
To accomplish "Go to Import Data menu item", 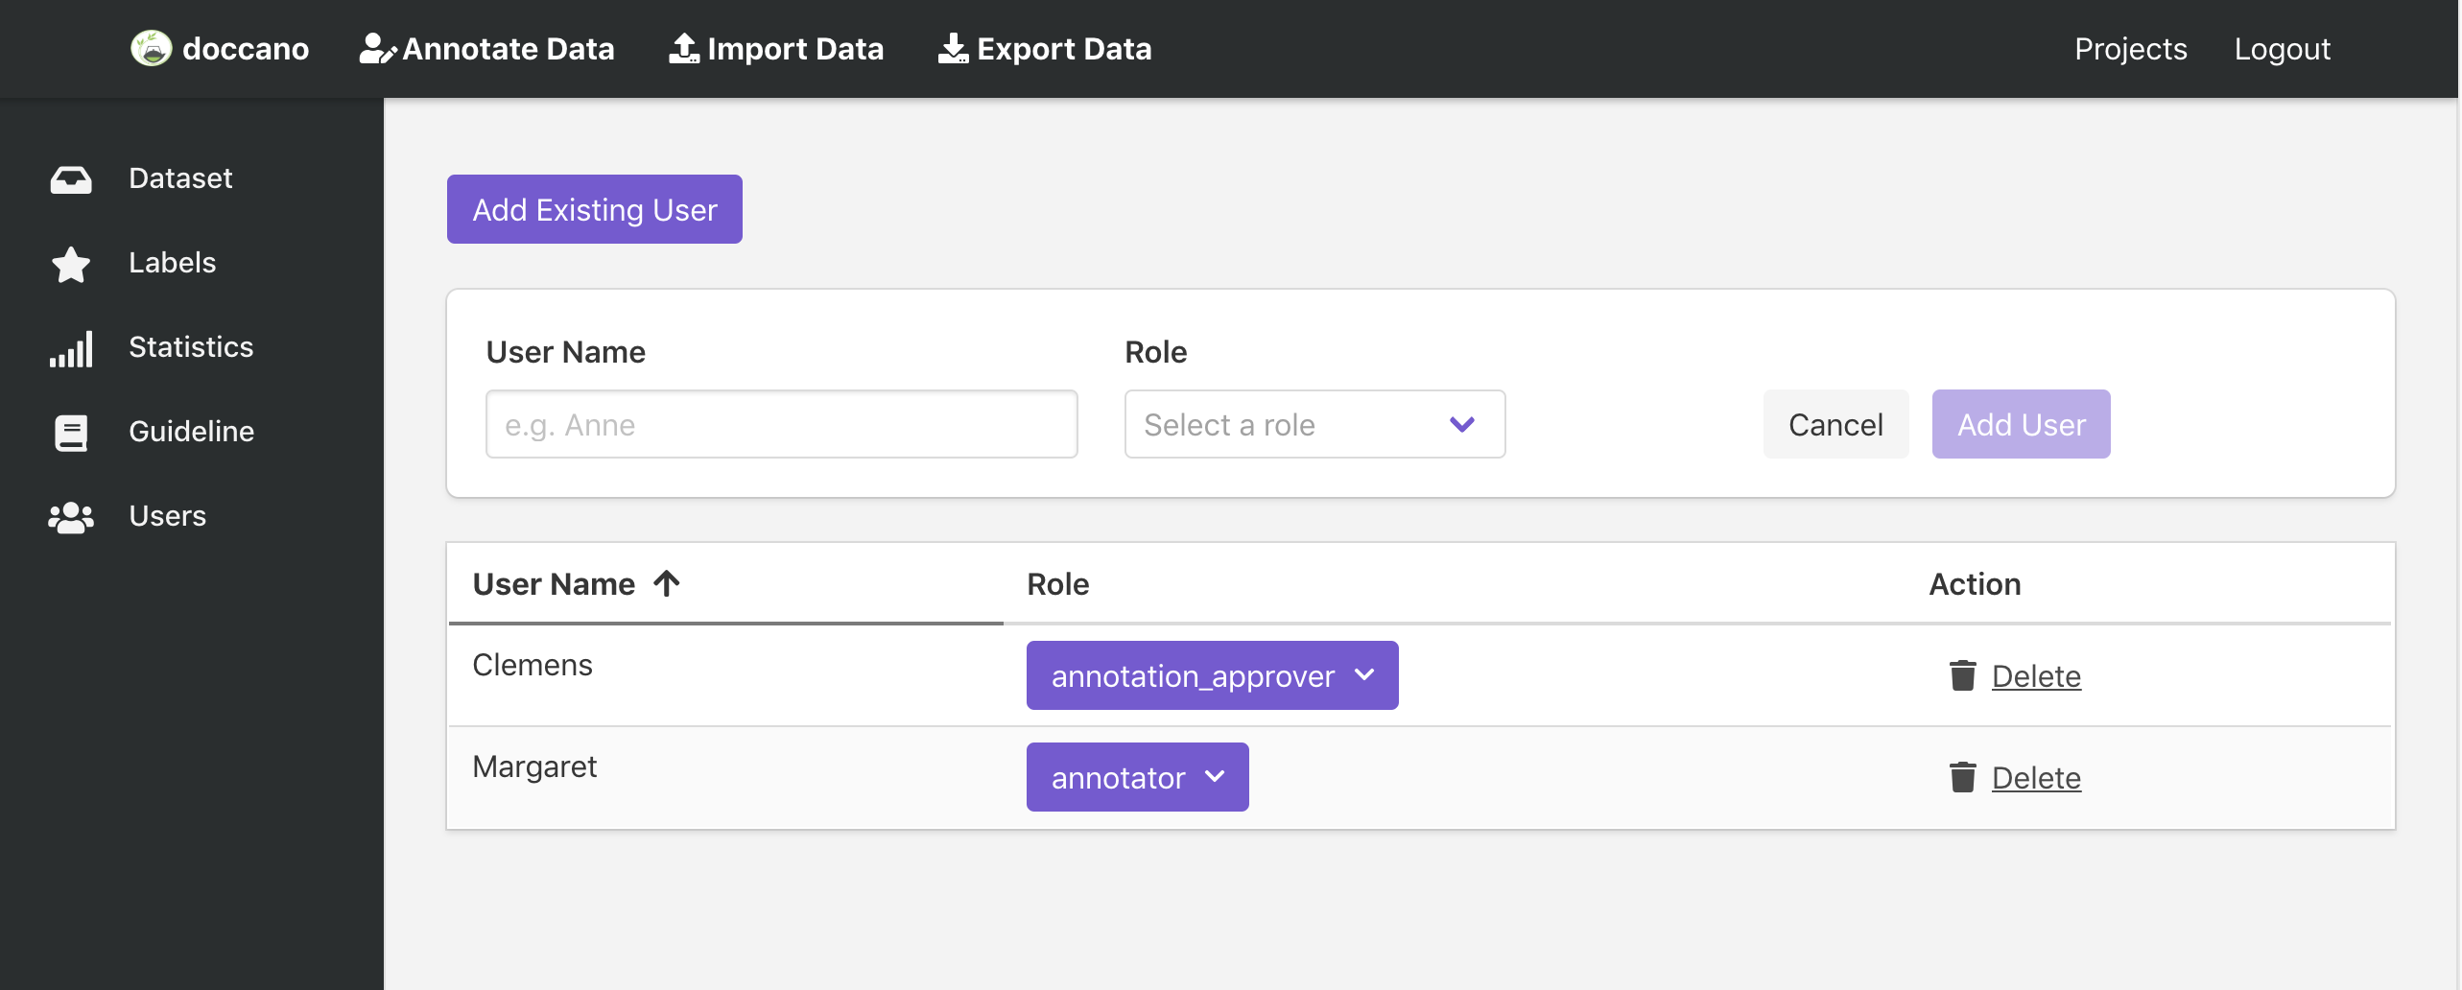I will coord(776,48).
